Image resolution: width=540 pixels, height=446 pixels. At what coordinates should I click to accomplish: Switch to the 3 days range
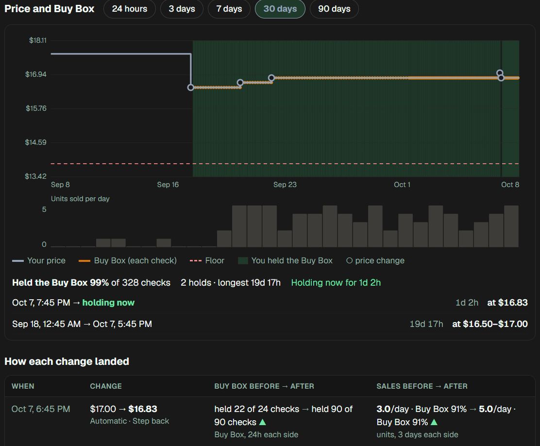click(x=182, y=9)
